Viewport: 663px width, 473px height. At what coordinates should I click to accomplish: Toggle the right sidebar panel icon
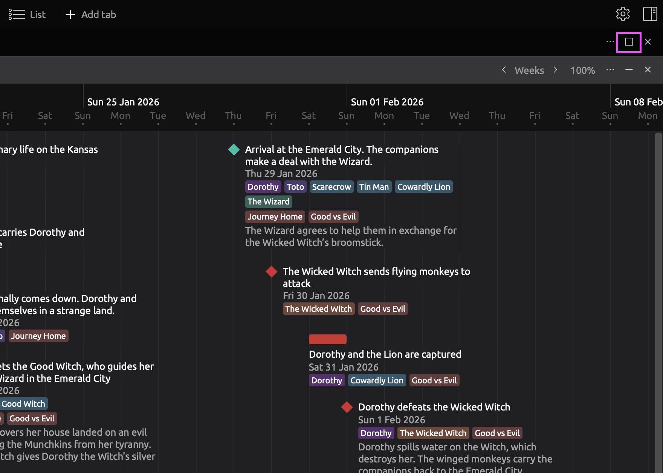tap(650, 14)
